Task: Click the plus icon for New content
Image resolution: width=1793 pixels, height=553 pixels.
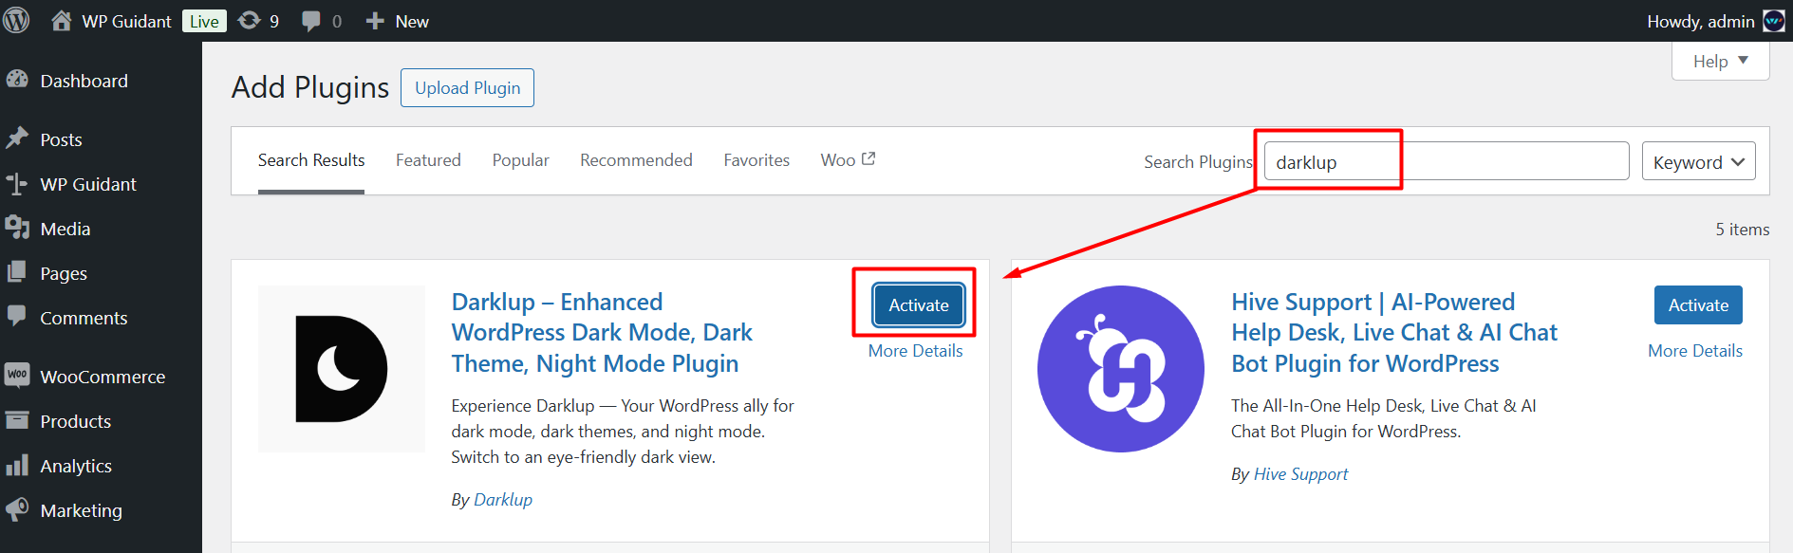Action: click(x=375, y=21)
